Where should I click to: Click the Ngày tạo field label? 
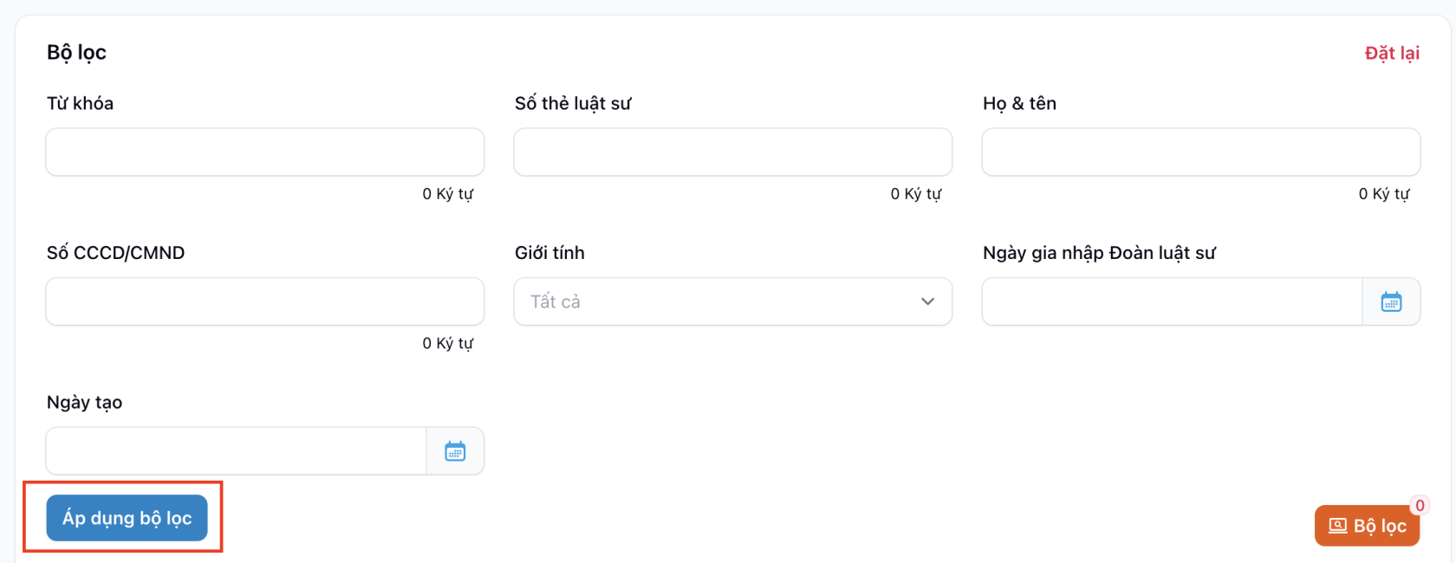(x=84, y=402)
